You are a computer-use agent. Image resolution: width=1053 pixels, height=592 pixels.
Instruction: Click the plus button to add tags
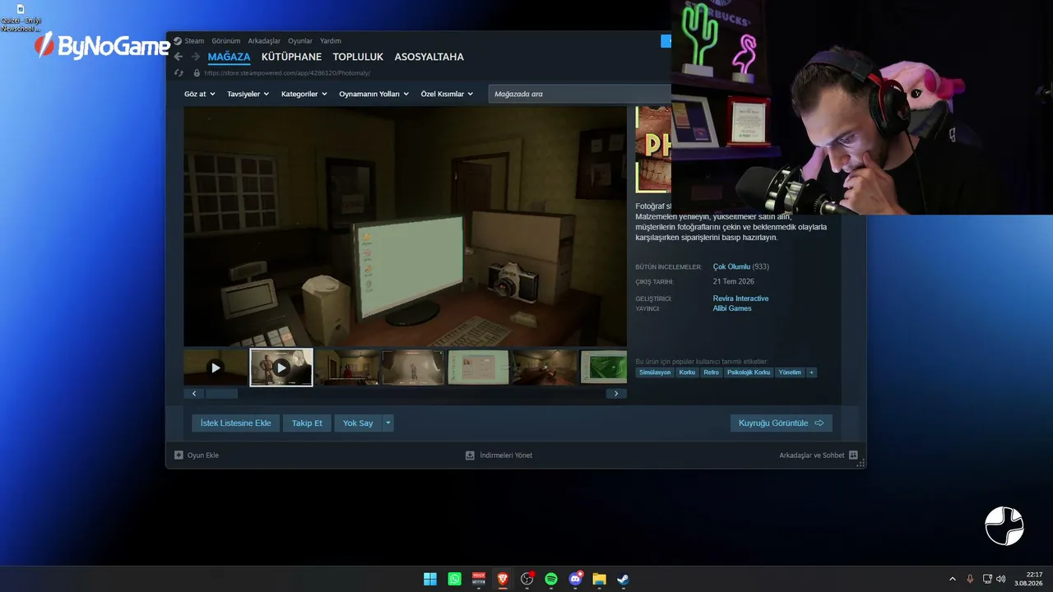[x=811, y=372]
